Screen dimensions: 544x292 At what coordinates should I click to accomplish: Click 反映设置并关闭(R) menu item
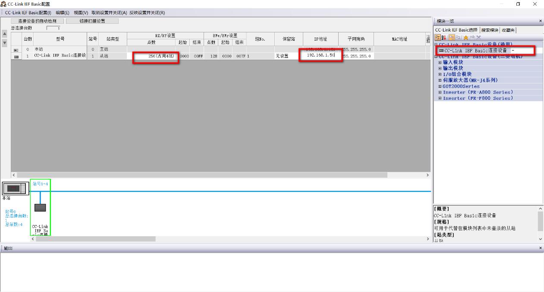click(147, 13)
